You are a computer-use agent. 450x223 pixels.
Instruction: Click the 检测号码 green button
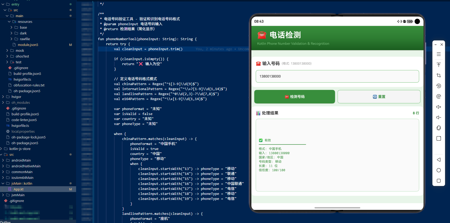click(294, 97)
